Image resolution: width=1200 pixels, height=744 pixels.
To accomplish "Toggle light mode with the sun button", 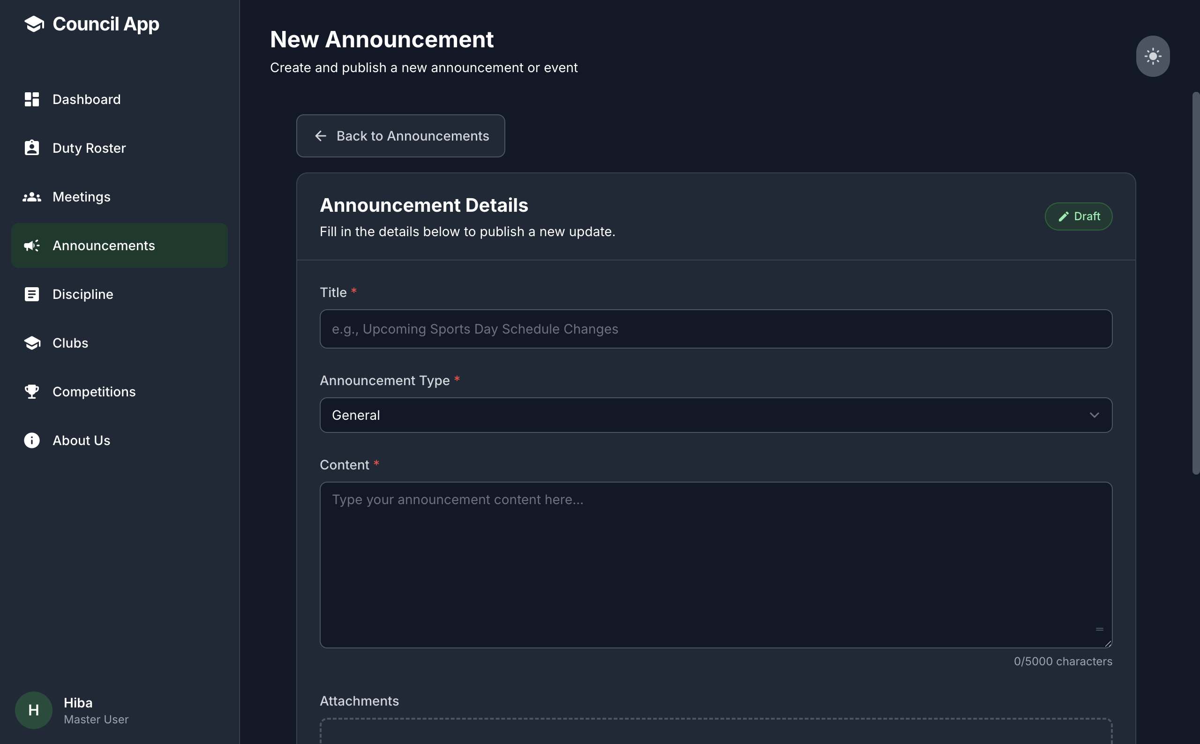I will tap(1153, 56).
